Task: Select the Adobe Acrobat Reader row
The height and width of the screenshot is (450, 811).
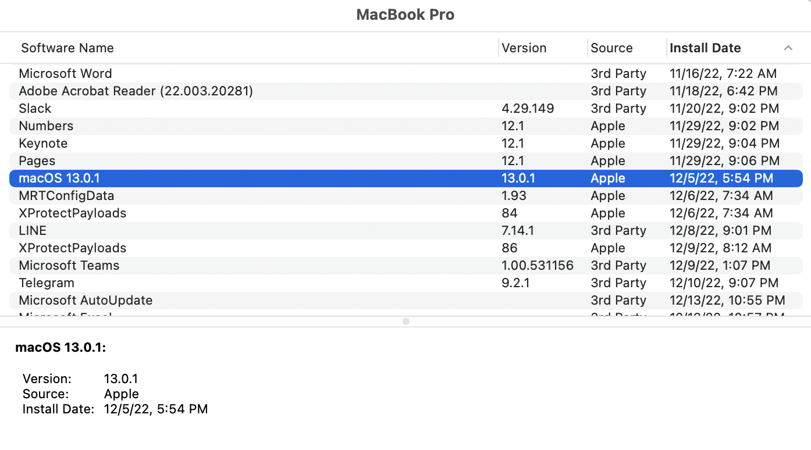Action: [406, 91]
